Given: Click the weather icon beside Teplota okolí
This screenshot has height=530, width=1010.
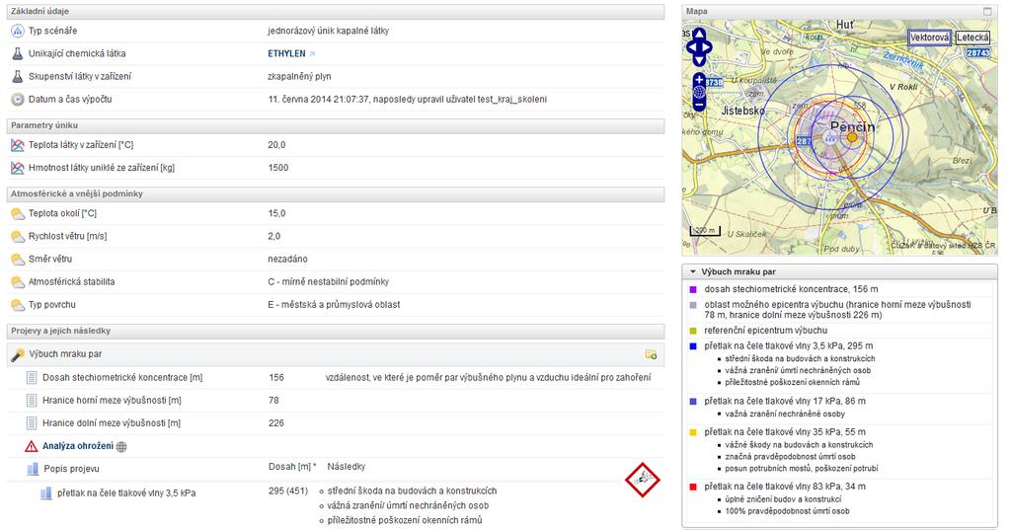Looking at the screenshot, I should (x=18, y=214).
